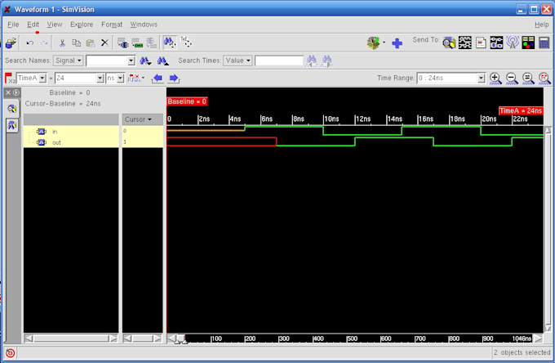
Task: Open the Signal search type dropdown
Action: tap(68, 60)
